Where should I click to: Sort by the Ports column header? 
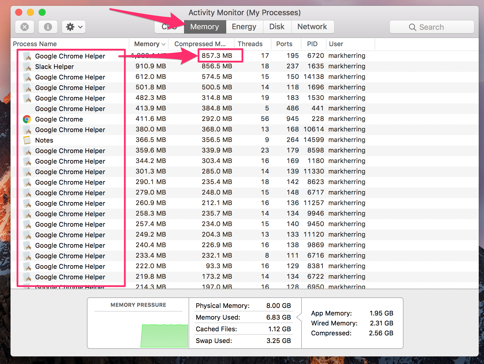[x=286, y=44]
